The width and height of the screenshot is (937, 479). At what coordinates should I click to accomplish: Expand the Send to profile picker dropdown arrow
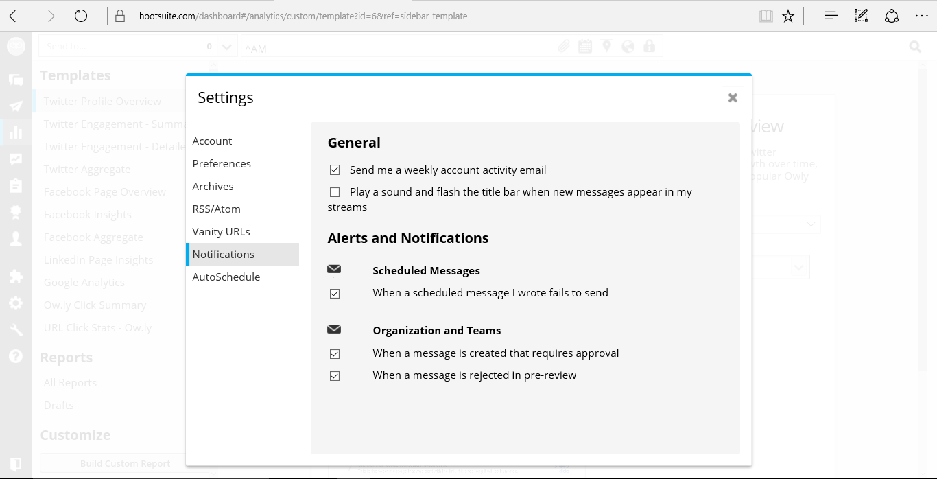(227, 47)
